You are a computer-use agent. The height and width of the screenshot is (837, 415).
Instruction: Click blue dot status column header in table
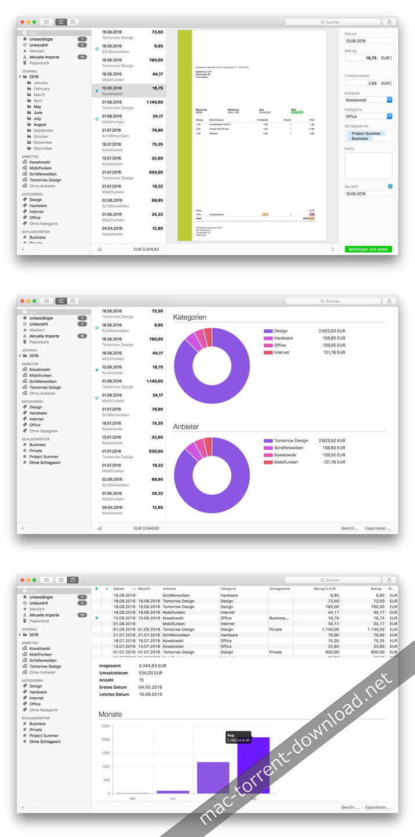point(97,589)
